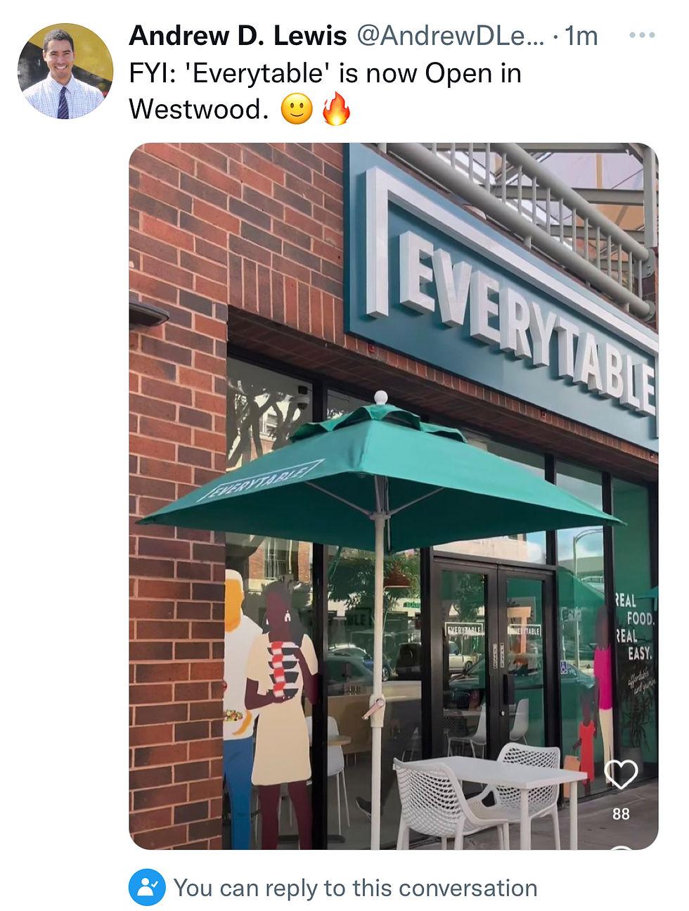
Task: Click the partial circular icon below like count
Action: [622, 846]
